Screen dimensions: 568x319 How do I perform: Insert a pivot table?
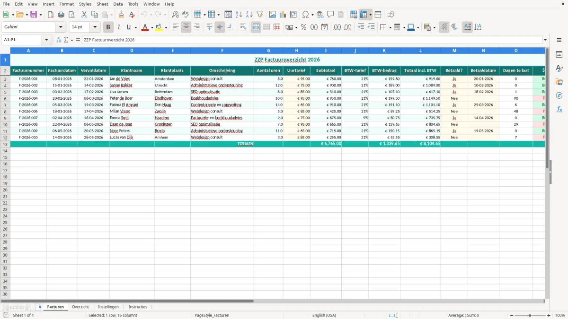(293, 15)
